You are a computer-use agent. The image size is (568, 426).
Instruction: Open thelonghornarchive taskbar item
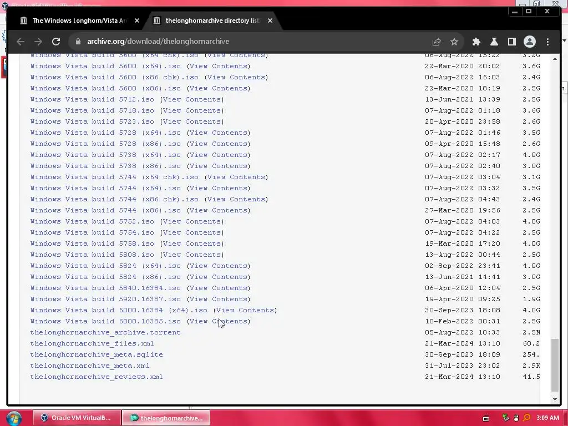pos(166,418)
